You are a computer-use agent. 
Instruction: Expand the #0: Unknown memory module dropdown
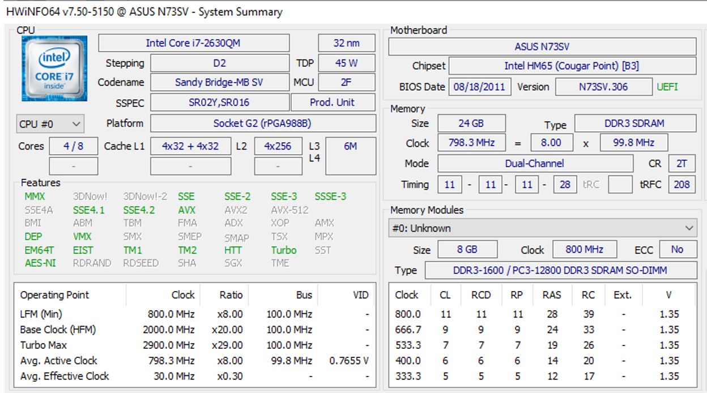tap(543, 228)
